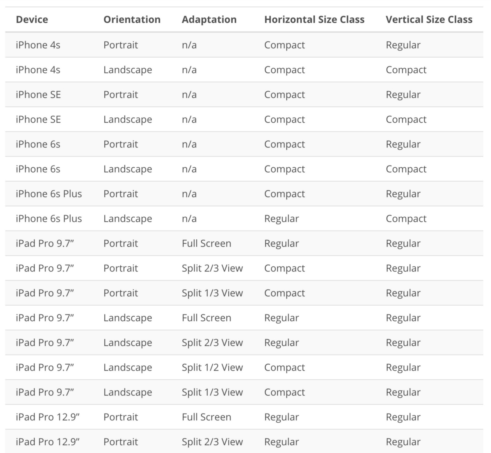Click iPhone 4s in the first Portrait row

[38, 45]
